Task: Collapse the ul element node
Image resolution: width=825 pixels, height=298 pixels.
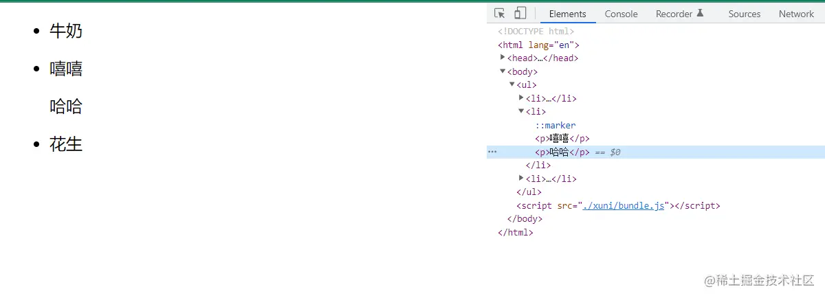Action: coord(512,84)
